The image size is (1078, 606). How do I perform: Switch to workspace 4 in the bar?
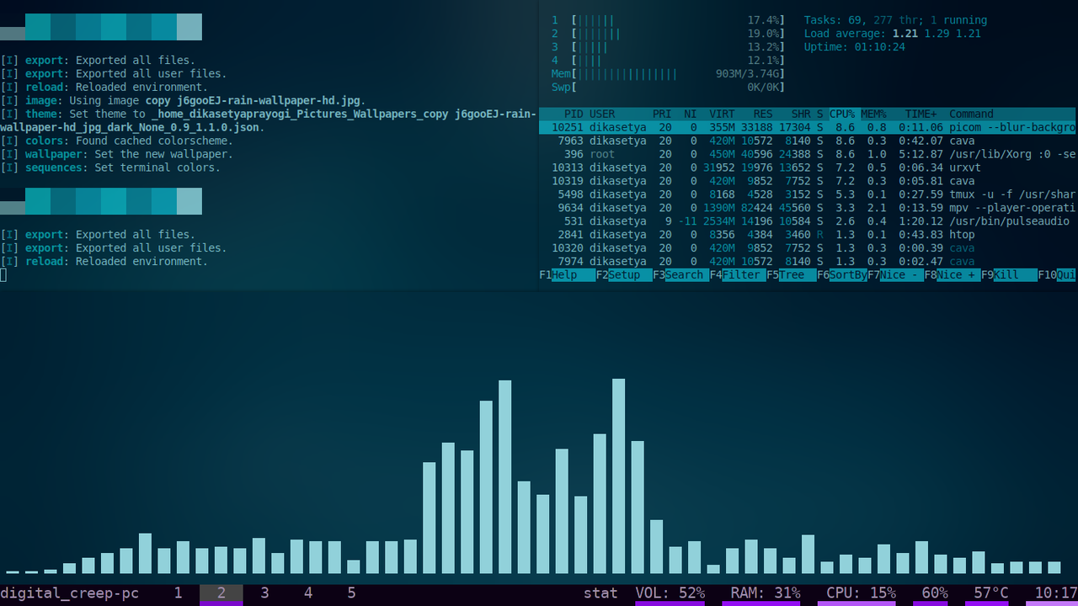click(x=308, y=593)
